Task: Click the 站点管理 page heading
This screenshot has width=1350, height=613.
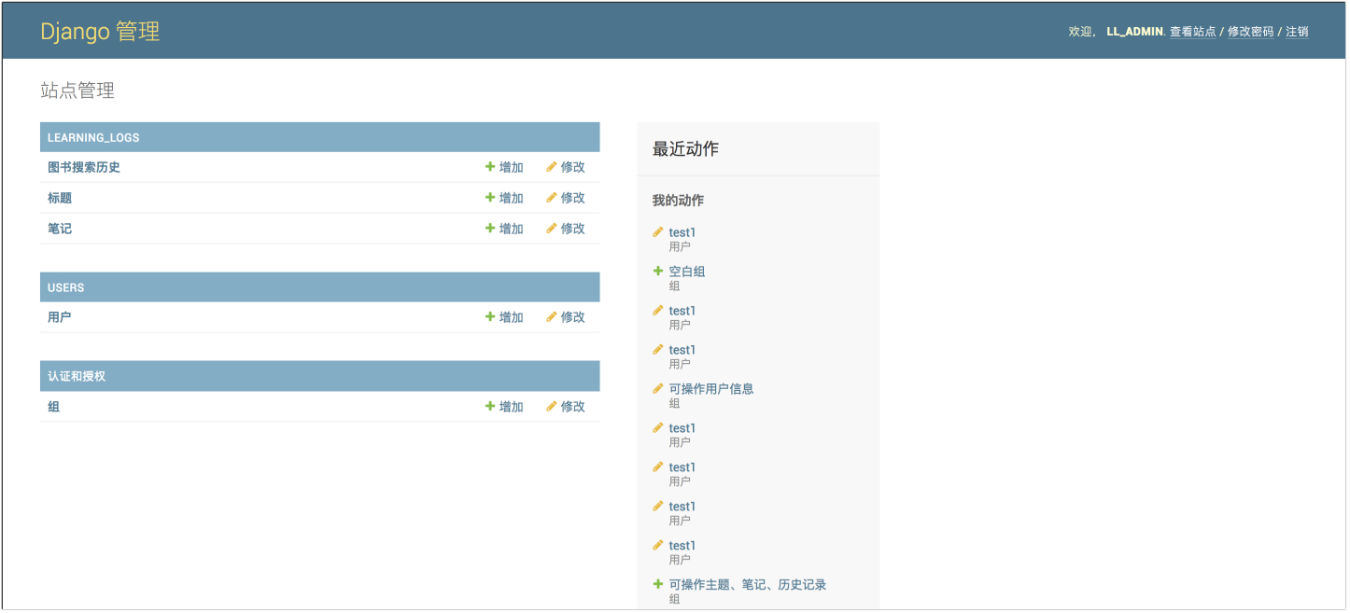Action: (77, 91)
